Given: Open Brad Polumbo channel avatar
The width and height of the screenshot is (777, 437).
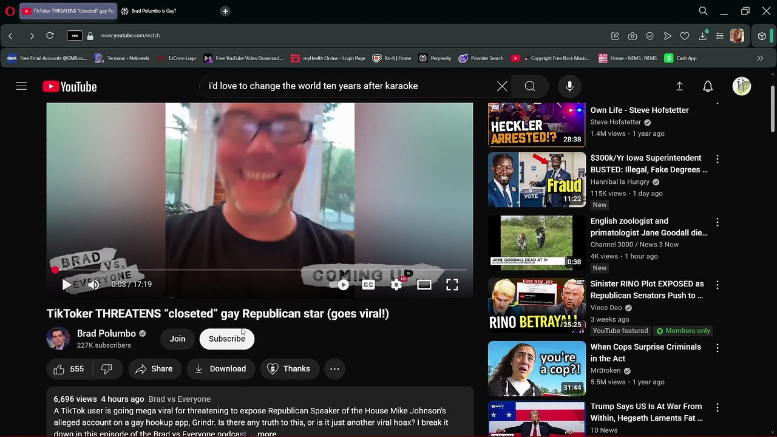Looking at the screenshot, I should tap(58, 339).
